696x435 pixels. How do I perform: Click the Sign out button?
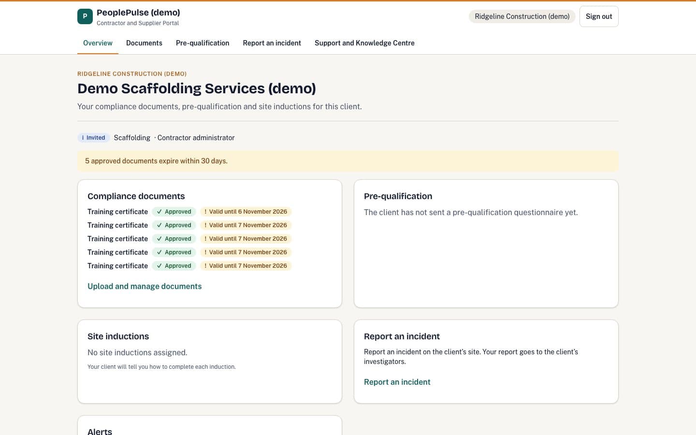(x=599, y=16)
